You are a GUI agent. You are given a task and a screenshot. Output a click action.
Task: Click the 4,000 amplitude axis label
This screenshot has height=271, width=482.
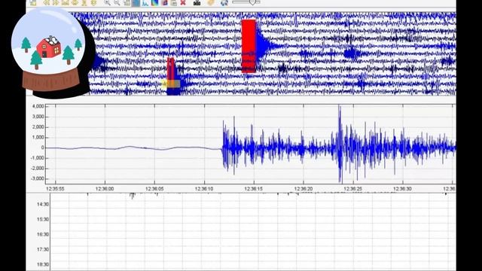[x=38, y=106]
